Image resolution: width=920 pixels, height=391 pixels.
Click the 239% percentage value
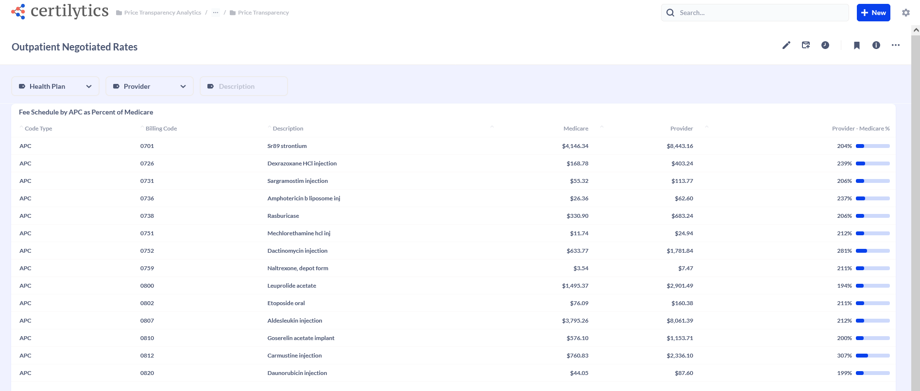pyautogui.click(x=845, y=163)
